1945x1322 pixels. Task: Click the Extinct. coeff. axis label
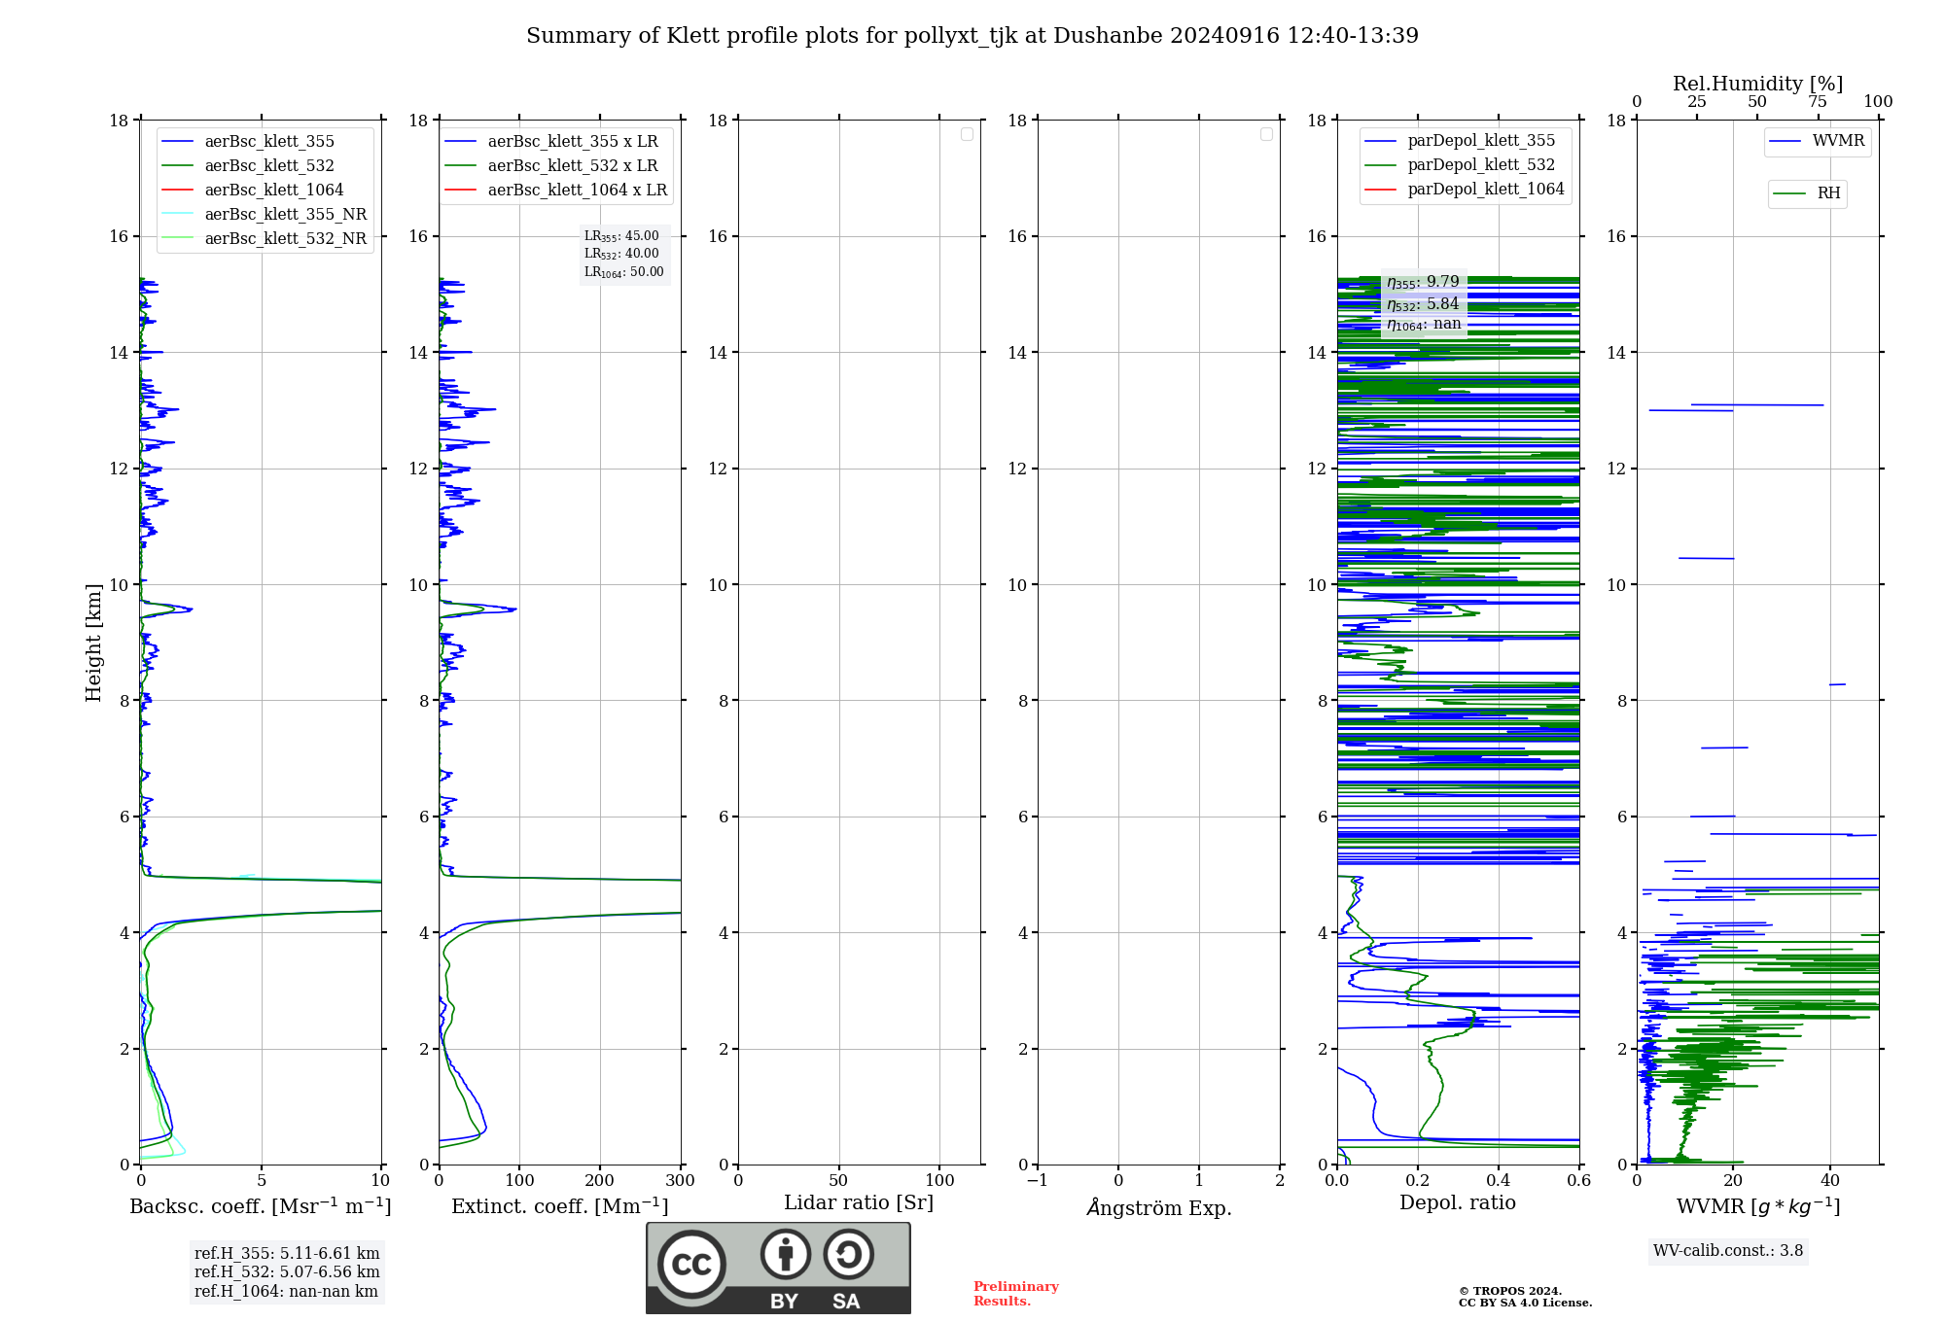tap(560, 1206)
